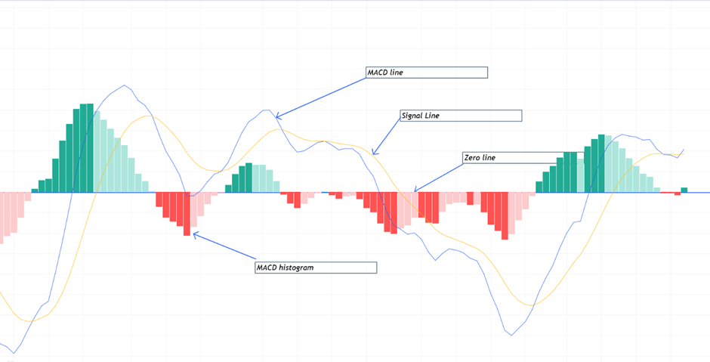Click arrowhead pointing at the zero line
This screenshot has width=710, height=362.
(415, 190)
